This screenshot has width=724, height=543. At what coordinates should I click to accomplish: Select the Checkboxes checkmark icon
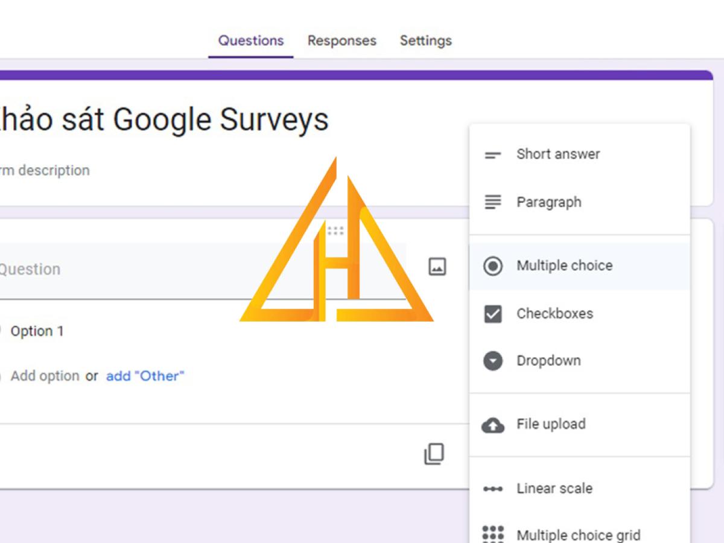coord(493,314)
